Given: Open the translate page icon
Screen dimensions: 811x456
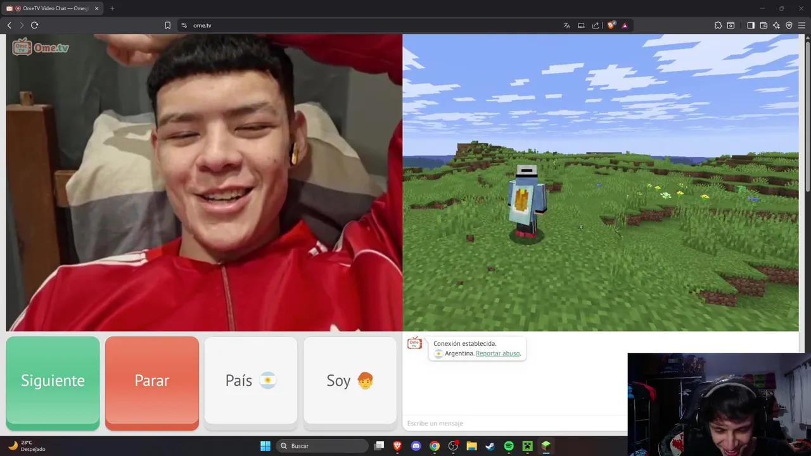Looking at the screenshot, I should click(x=566, y=25).
